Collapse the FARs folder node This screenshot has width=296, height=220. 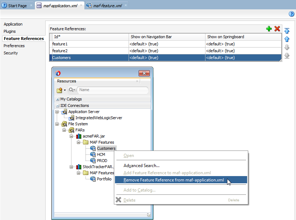(64, 130)
